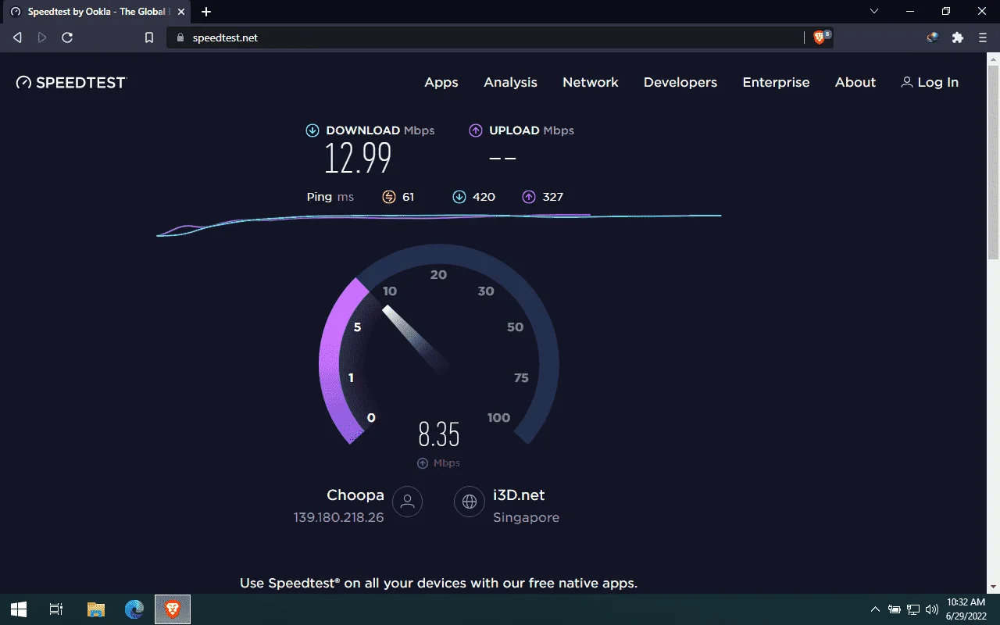
Task: Bookmark this page with the bookmark icon
Action: pyautogui.click(x=149, y=37)
